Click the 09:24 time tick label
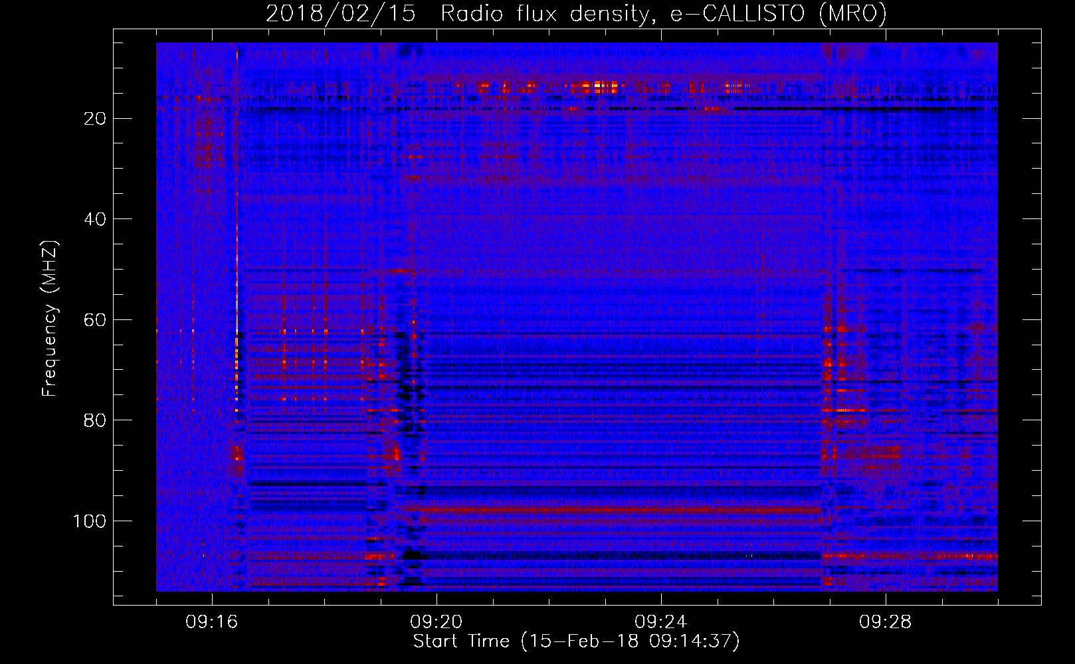The height and width of the screenshot is (664, 1075). [661, 622]
